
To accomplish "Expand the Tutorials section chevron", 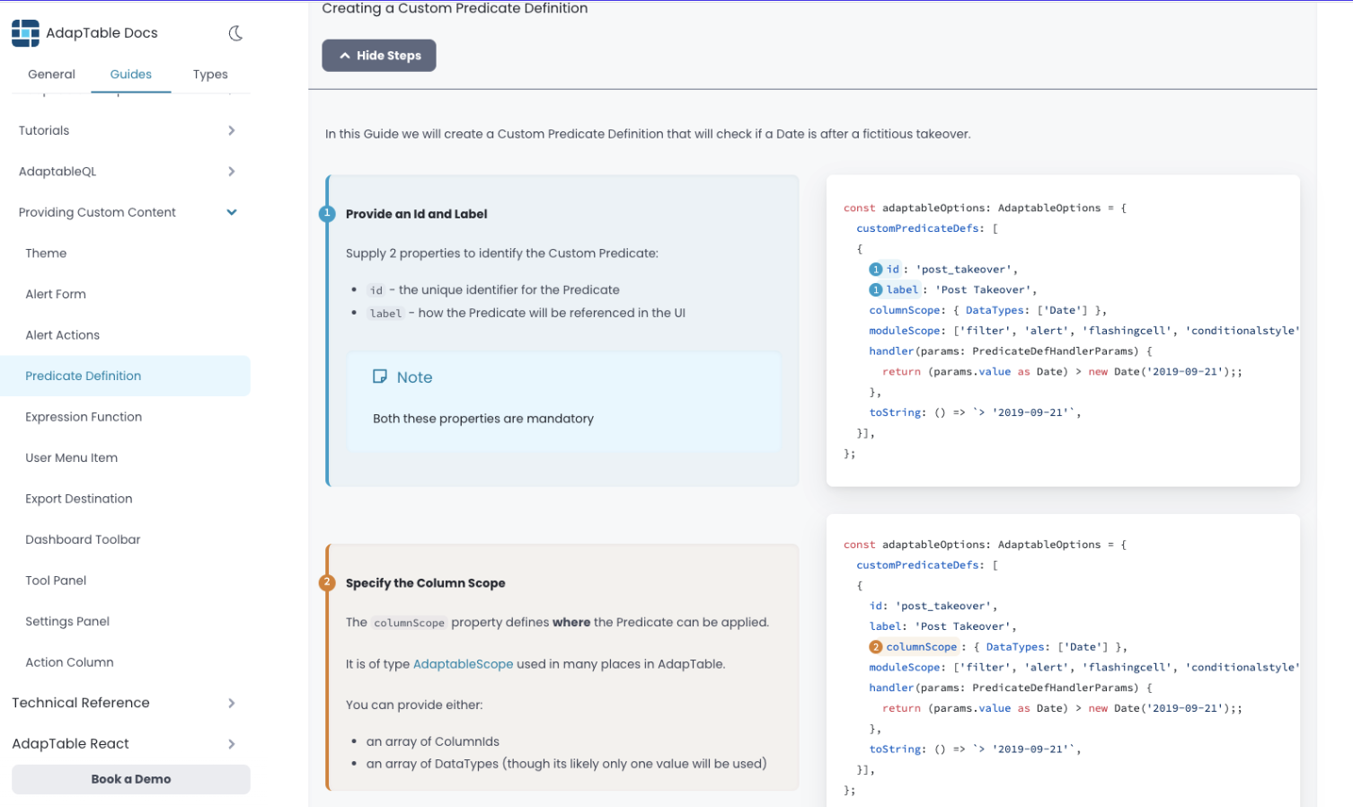I will point(232,130).
